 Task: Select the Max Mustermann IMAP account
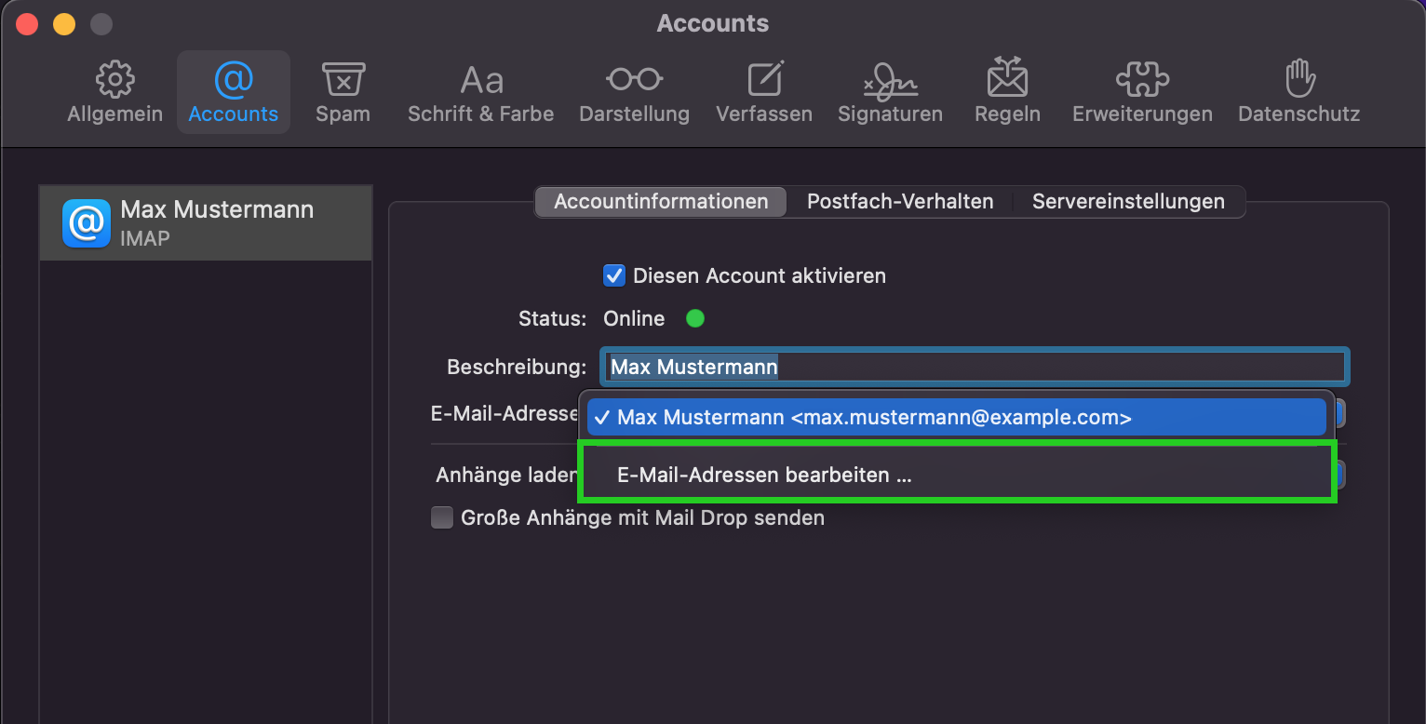[206, 222]
